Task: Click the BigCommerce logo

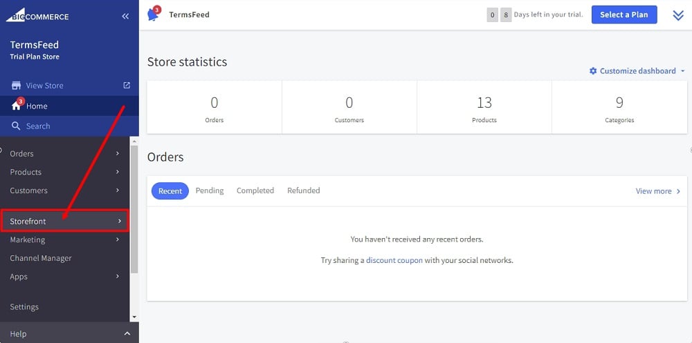Action: click(x=37, y=16)
